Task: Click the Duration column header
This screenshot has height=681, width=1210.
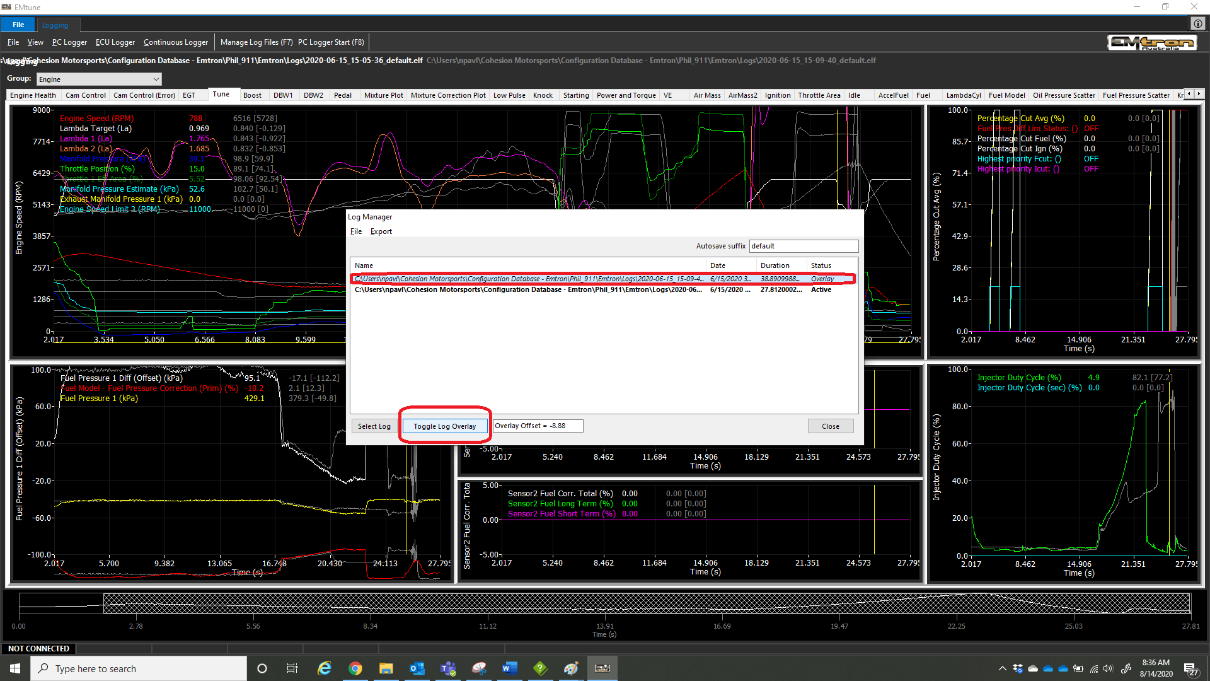Action: click(x=781, y=265)
